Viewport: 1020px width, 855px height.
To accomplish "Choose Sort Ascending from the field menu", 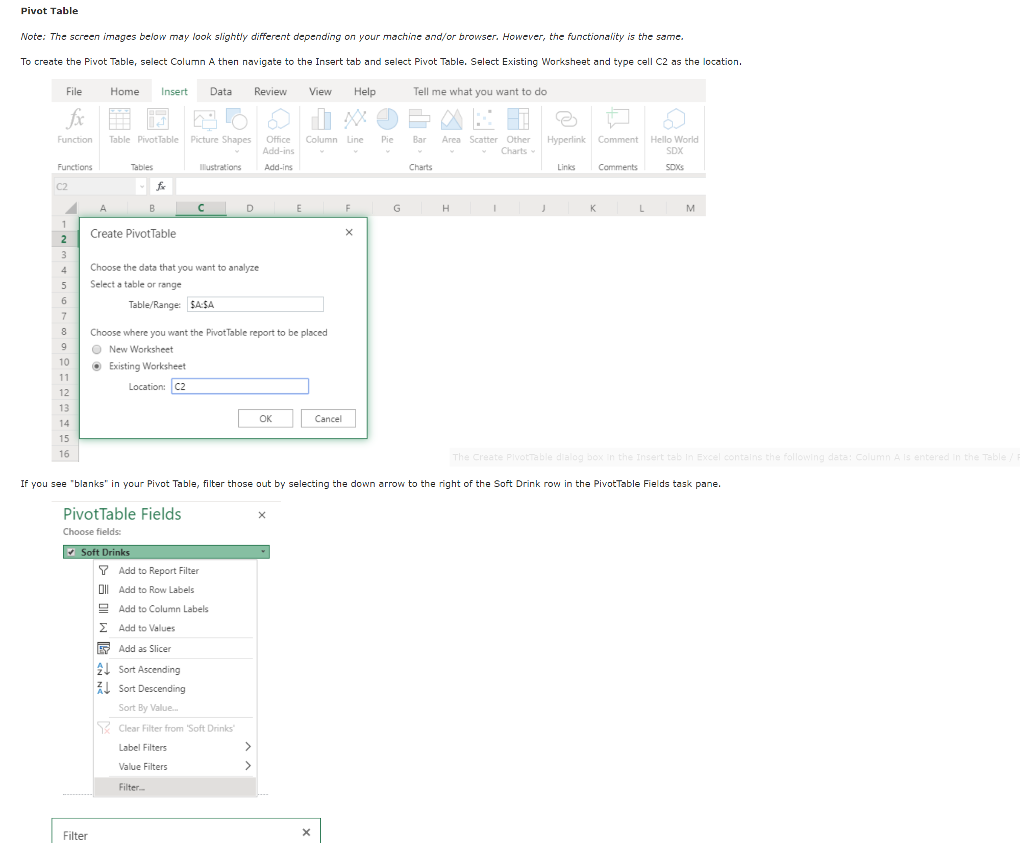I will pos(149,669).
